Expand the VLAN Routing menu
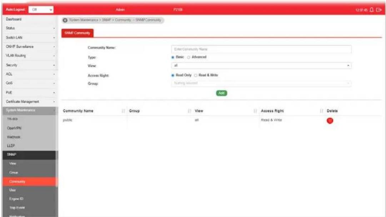Image resolution: width=386 pixels, height=217 pixels. pos(30,56)
